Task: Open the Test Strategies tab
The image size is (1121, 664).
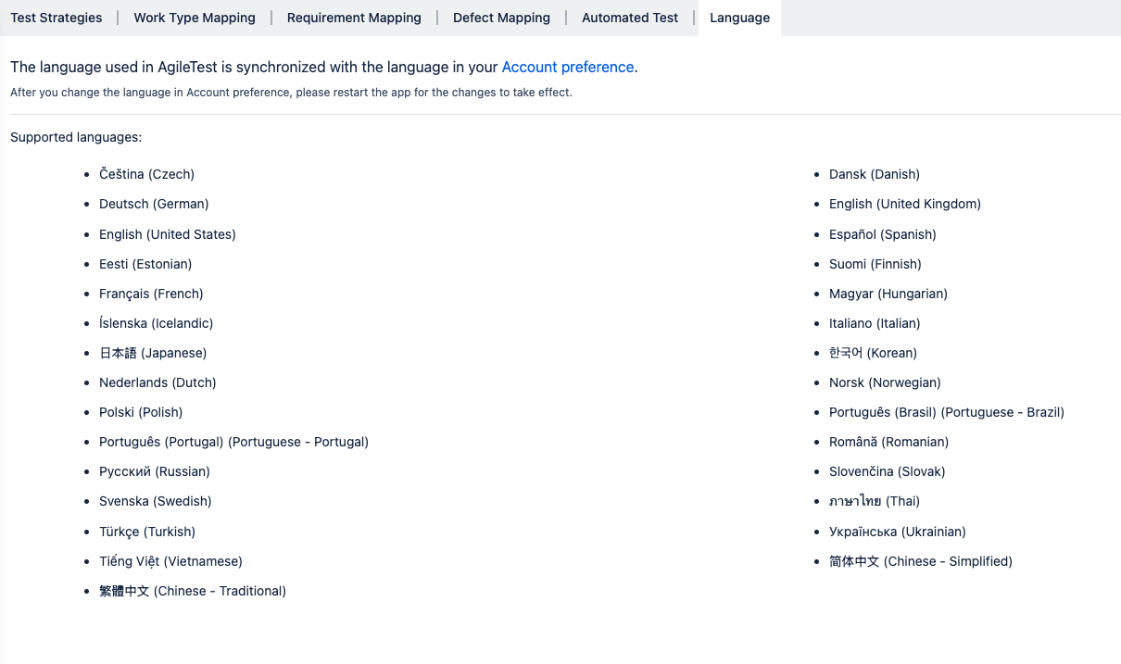Action: (57, 18)
